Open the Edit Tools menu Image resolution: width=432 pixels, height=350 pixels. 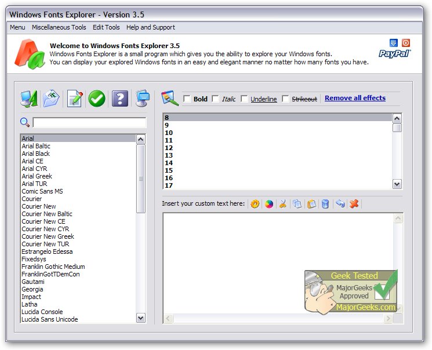point(106,27)
